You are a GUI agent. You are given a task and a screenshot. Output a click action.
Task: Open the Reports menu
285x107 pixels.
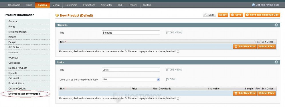point(133,5)
